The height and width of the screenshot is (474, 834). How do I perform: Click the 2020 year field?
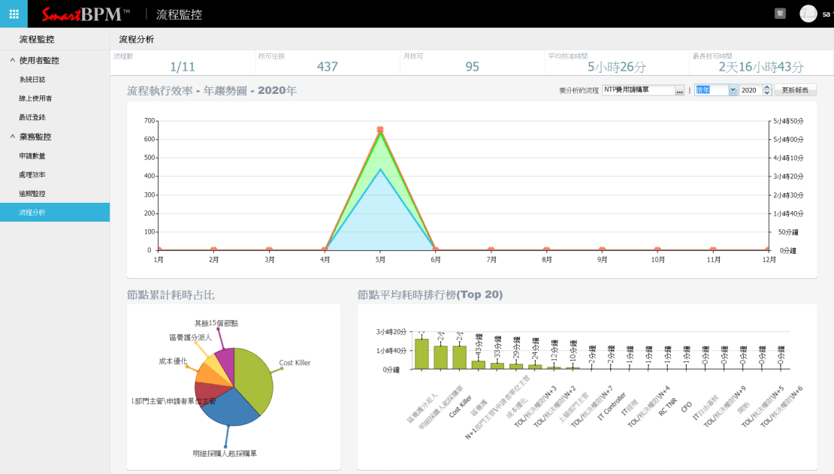click(751, 90)
